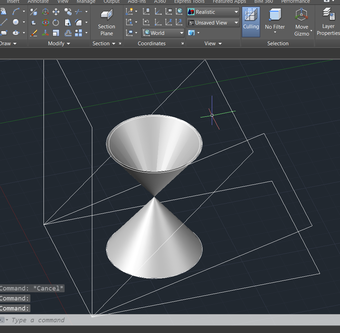Click the Mirror tool in Modify panel

click(x=68, y=22)
